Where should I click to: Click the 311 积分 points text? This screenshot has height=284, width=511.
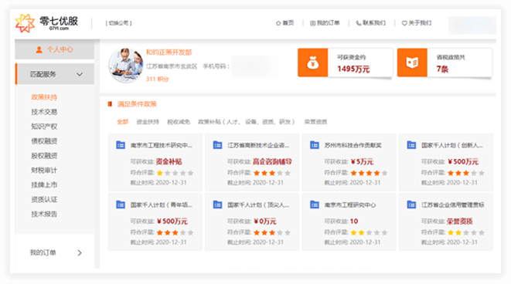tap(157, 79)
